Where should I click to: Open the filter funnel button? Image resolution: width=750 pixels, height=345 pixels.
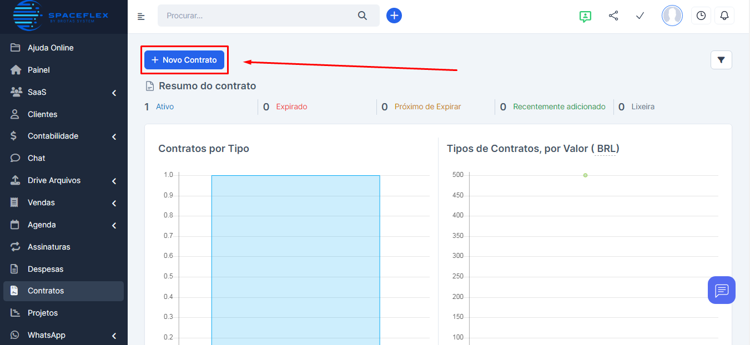click(x=721, y=60)
